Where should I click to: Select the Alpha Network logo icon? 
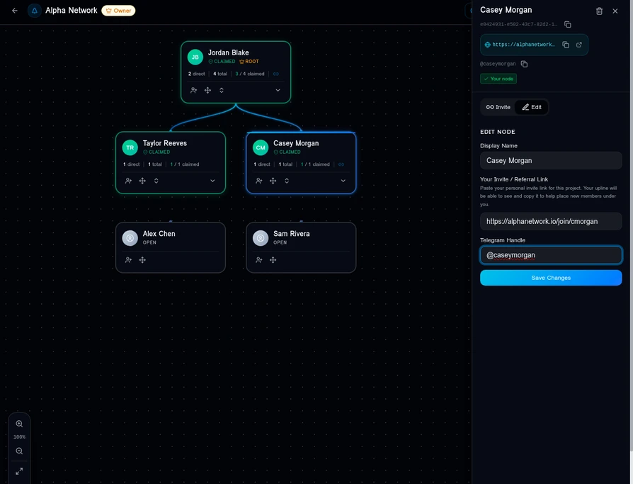[x=33, y=9]
